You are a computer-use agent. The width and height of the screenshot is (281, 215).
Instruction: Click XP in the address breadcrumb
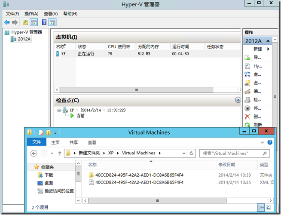(111, 153)
